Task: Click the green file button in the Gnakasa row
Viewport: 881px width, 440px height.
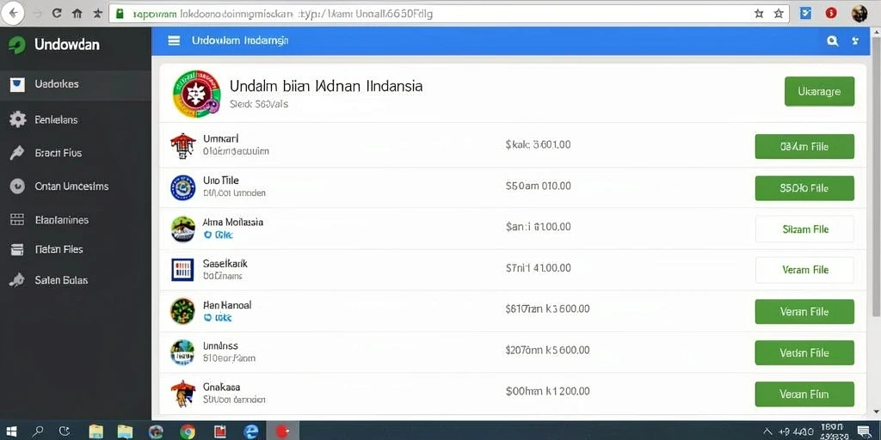Action: tap(804, 394)
